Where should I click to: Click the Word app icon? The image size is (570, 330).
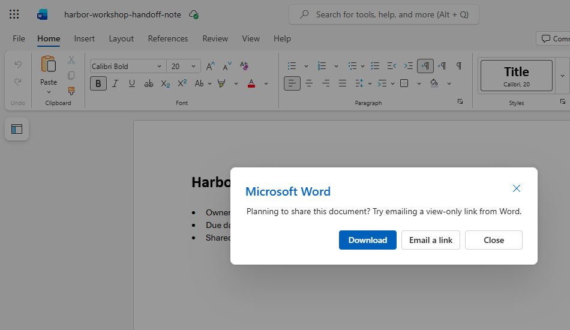42,14
